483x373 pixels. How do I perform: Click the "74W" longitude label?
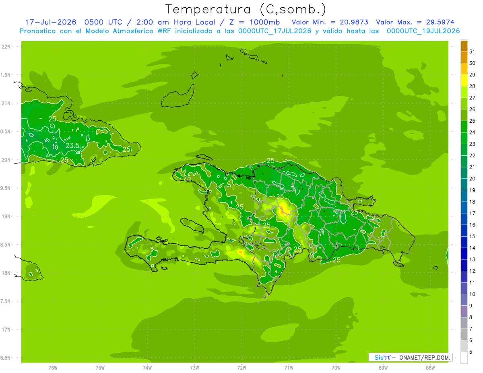click(x=147, y=368)
